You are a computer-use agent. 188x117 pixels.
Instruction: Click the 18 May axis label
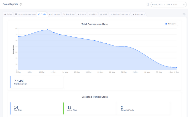(88, 72)
